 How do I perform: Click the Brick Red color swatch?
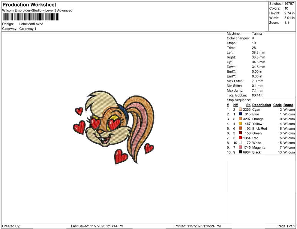tap(240, 129)
